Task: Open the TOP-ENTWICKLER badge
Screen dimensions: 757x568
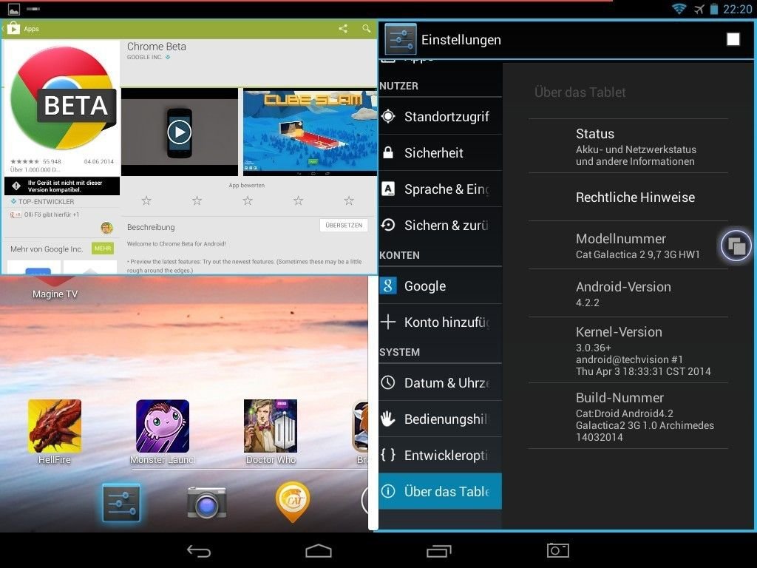Action: [42, 201]
